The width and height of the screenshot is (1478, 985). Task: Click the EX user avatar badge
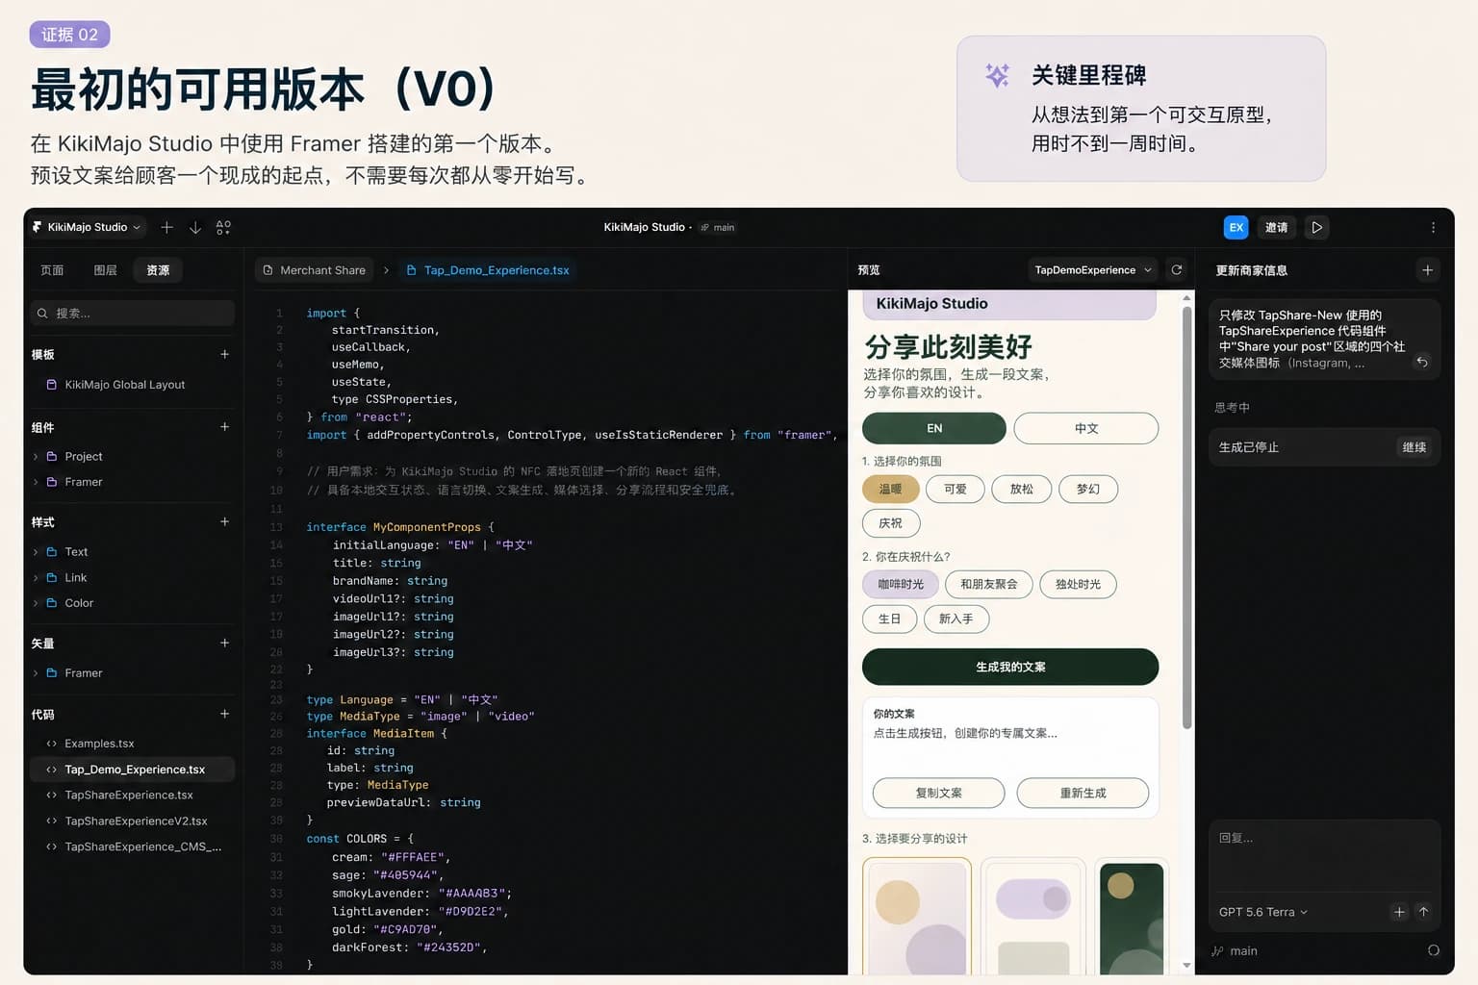pos(1236,227)
